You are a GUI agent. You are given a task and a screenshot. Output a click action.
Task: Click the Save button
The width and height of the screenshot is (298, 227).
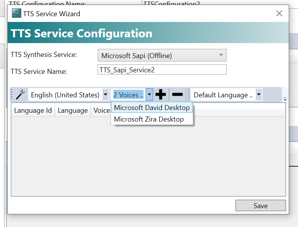coord(261,205)
